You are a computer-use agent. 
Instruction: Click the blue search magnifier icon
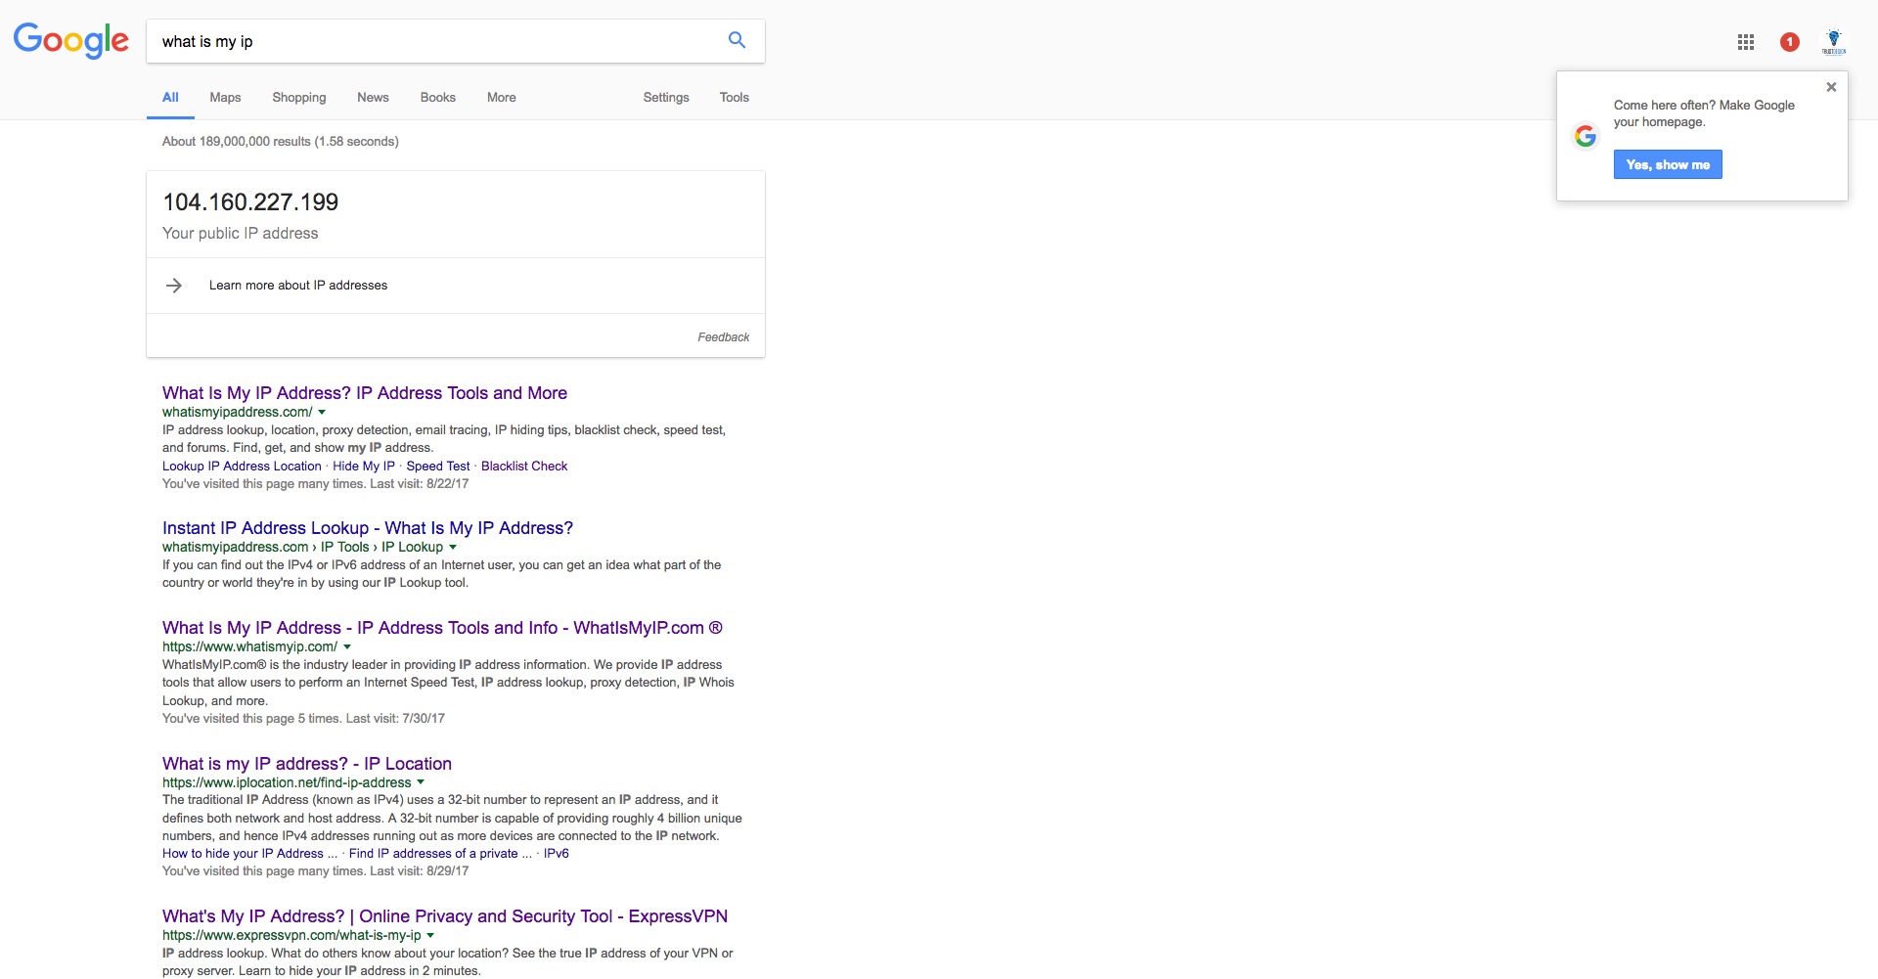tap(737, 40)
